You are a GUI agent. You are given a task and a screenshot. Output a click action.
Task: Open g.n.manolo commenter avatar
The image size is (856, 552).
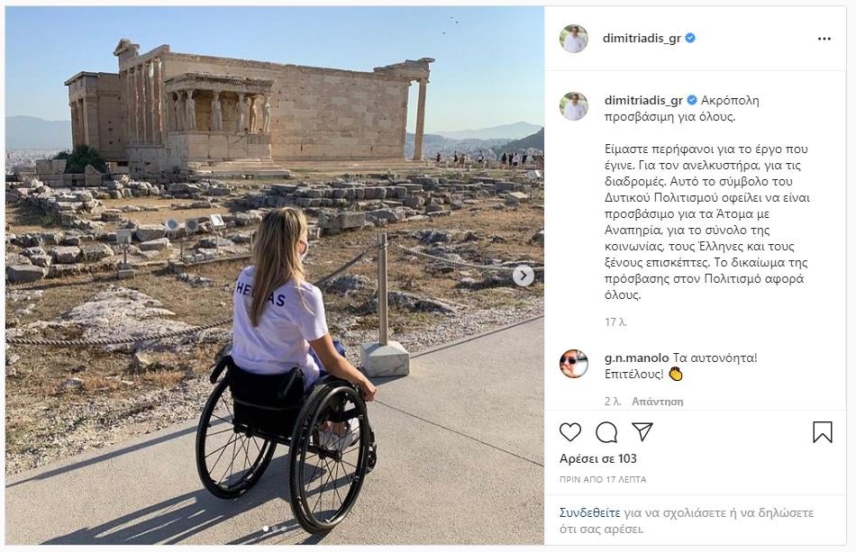pos(574,363)
